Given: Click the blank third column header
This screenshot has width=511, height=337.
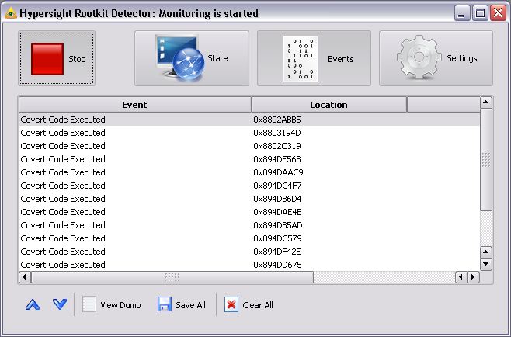Looking at the screenshot, I should point(443,105).
